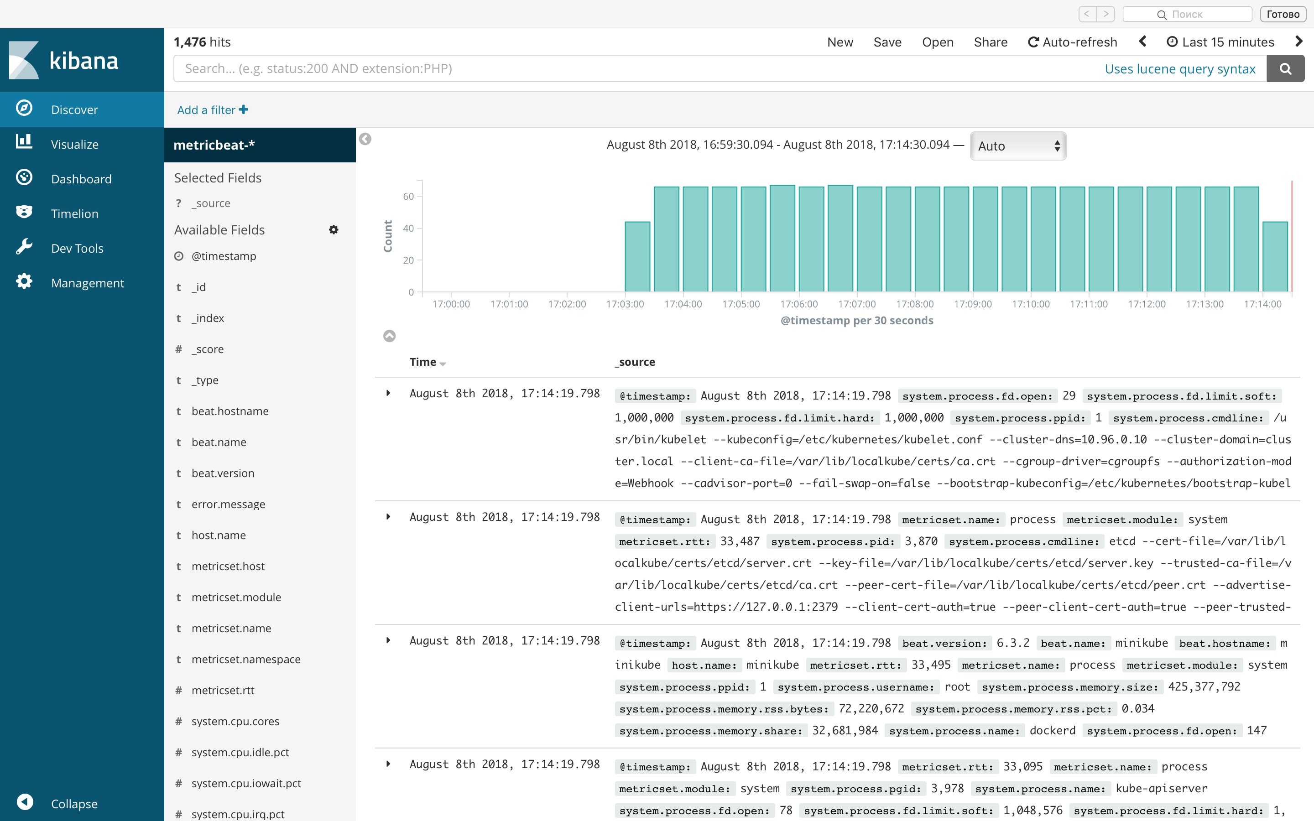The width and height of the screenshot is (1314, 821).
Task: Open the Auto interval dropdown
Action: [1017, 145]
